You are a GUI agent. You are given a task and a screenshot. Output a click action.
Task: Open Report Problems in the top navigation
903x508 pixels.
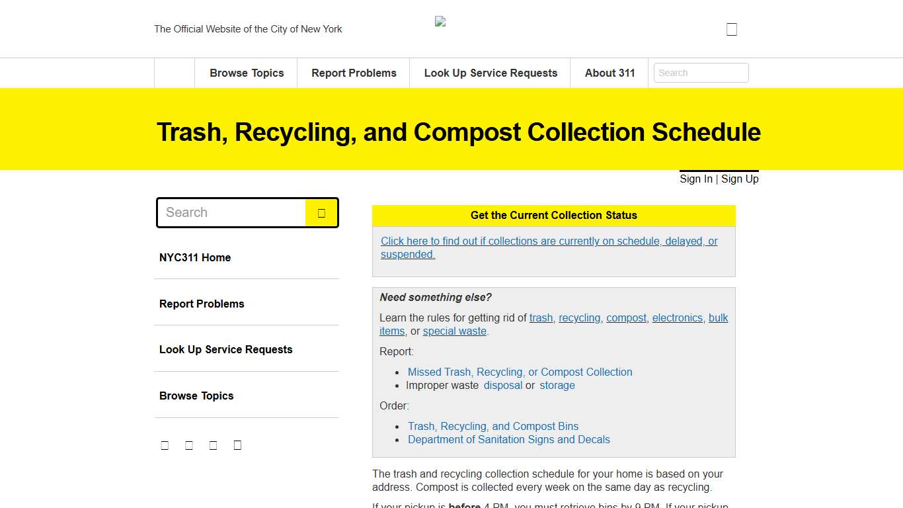(353, 73)
